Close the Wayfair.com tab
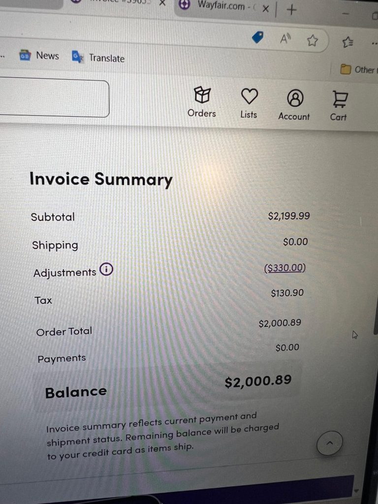The width and height of the screenshot is (378, 504). [x=266, y=8]
